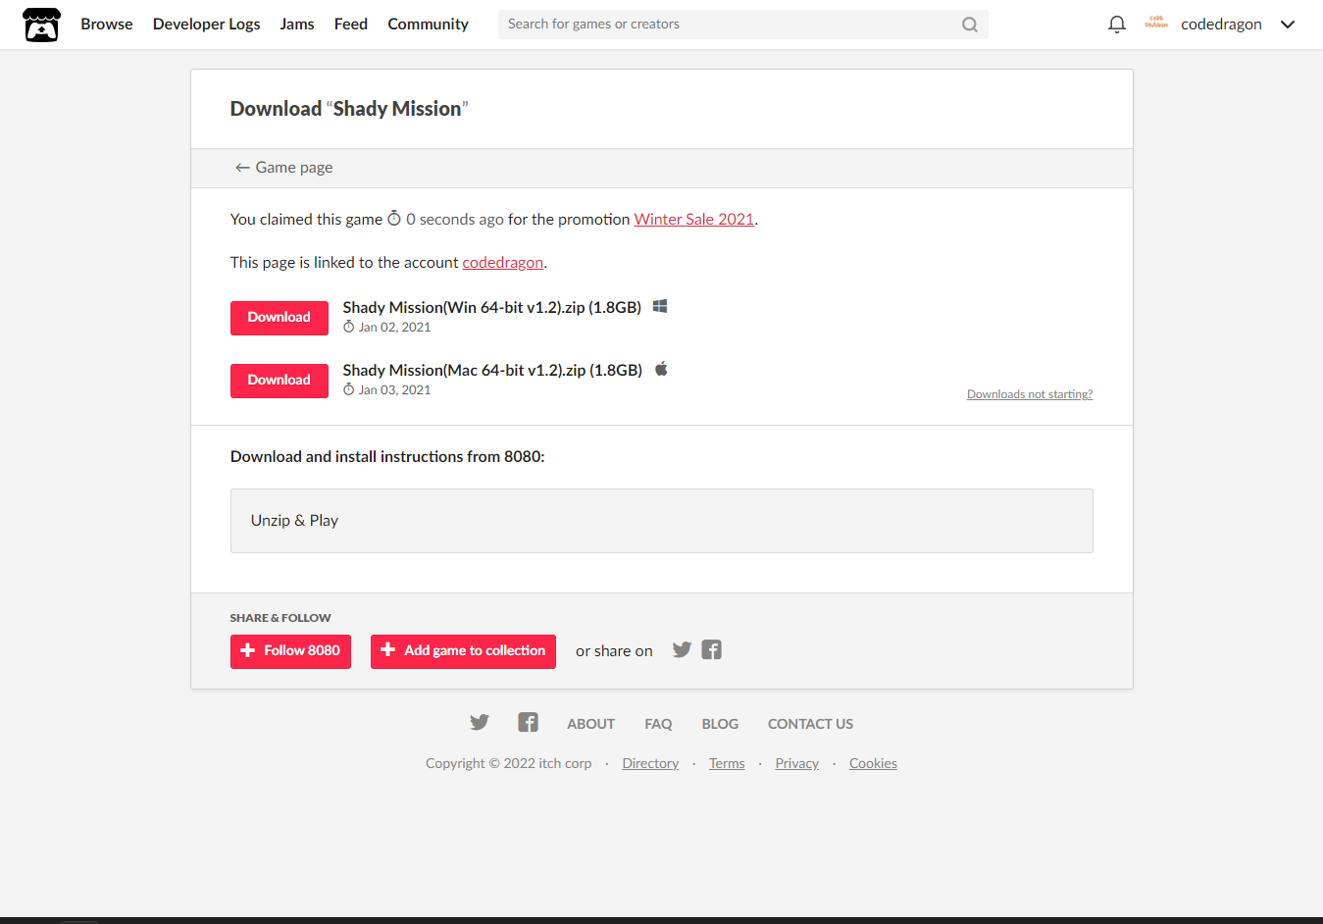Open the footer Twitter icon

(x=480, y=723)
